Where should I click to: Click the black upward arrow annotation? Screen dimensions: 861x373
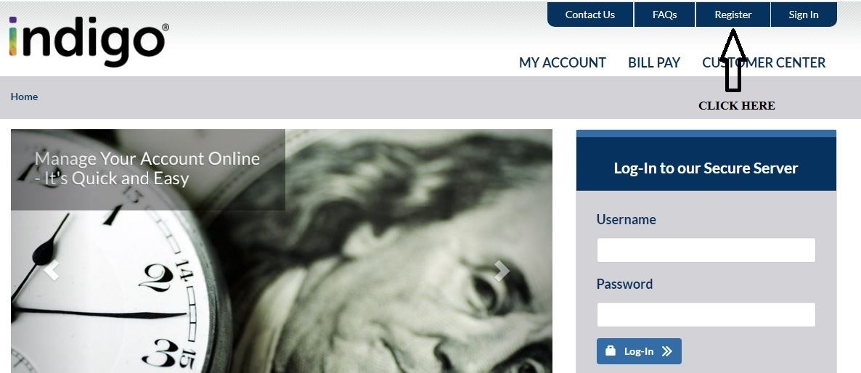[733, 60]
